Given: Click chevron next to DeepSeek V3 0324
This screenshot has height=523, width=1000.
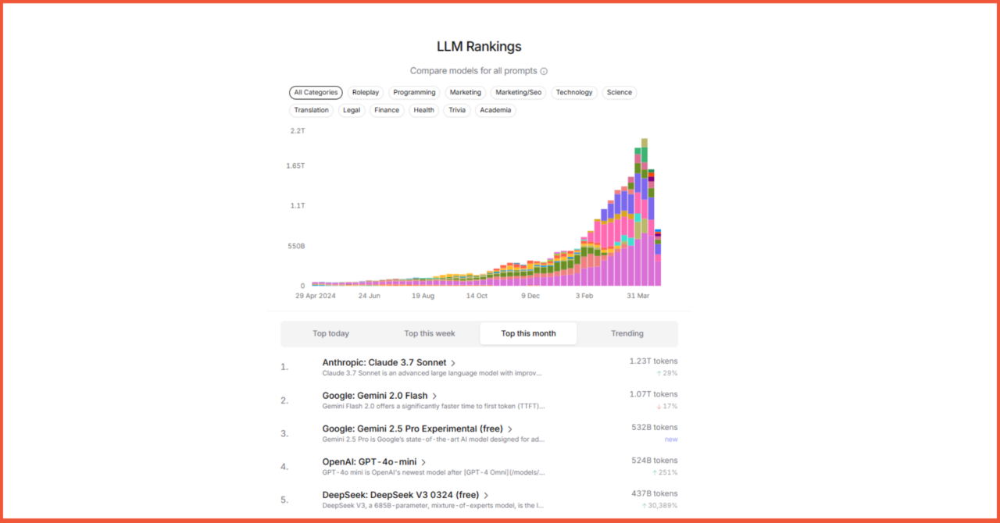Looking at the screenshot, I should [485, 496].
